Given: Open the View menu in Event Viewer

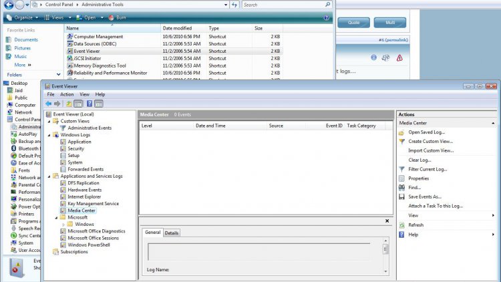Looking at the screenshot, I should click(84, 94).
